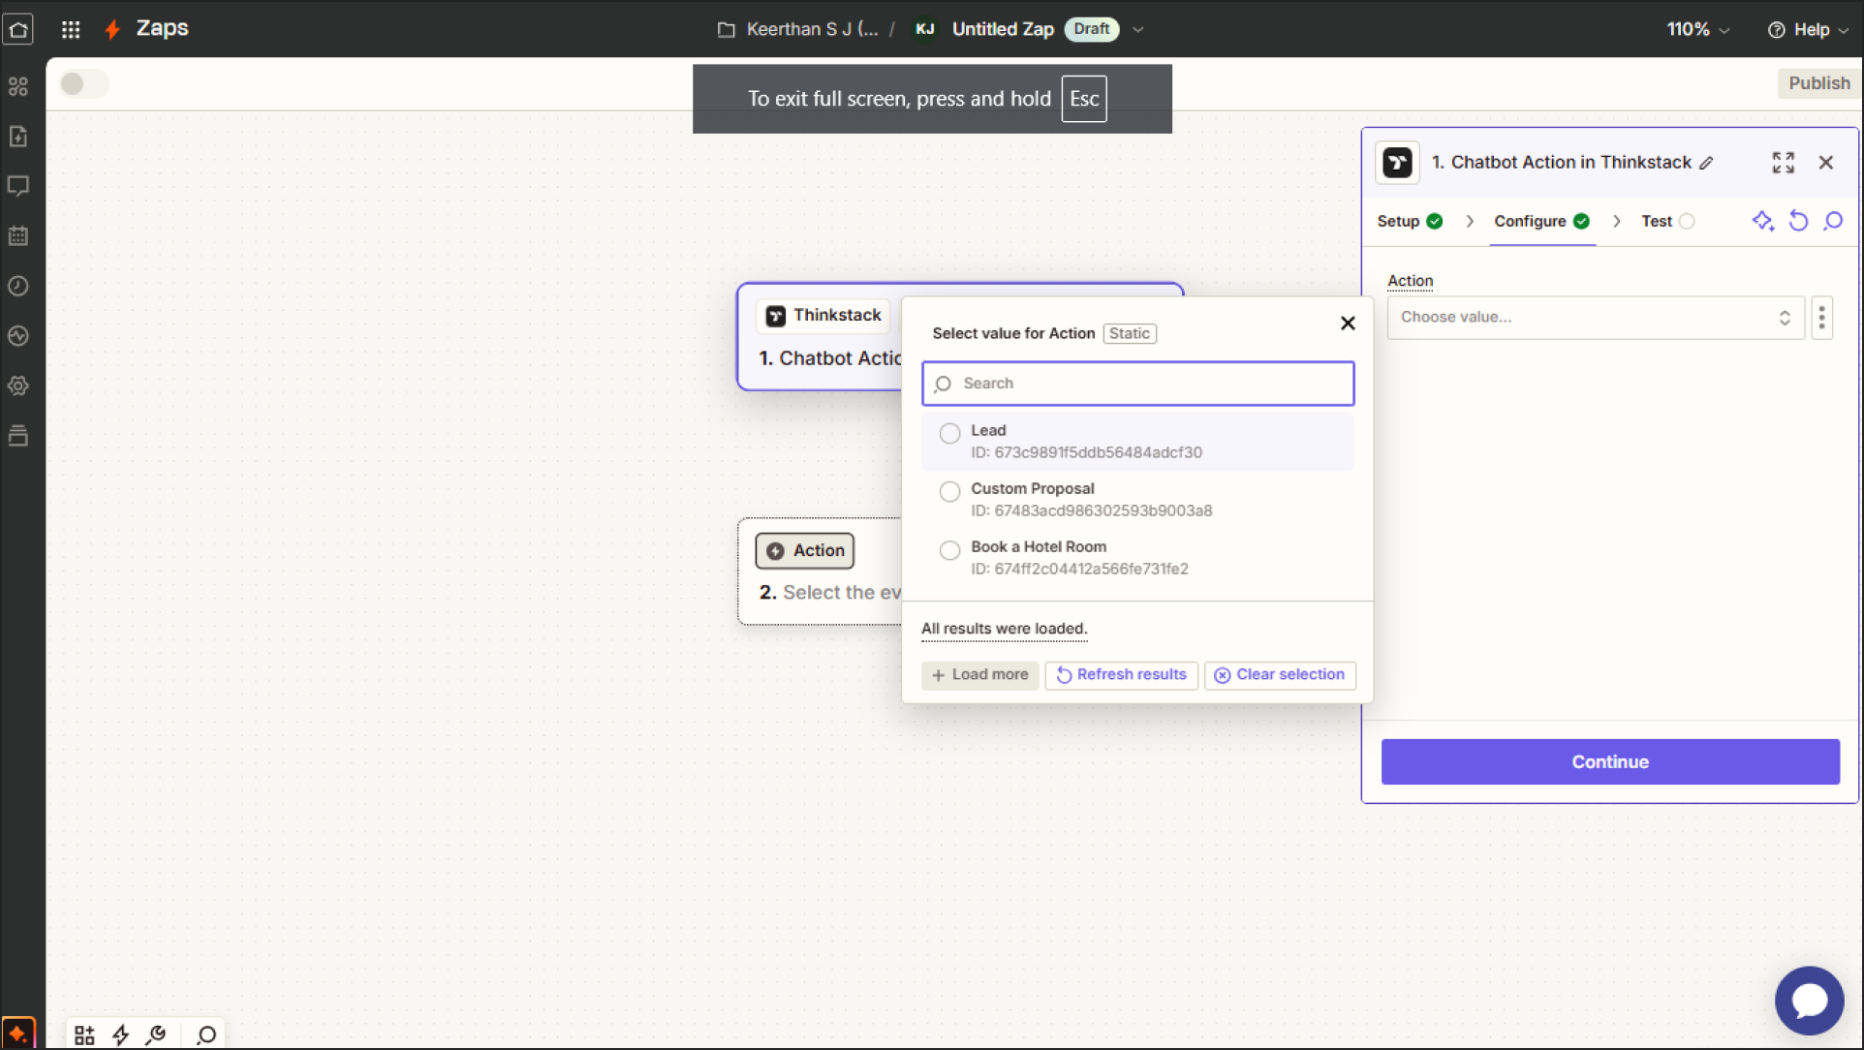Click the Keerthan S J folder breadcrumb

pyautogui.click(x=812, y=30)
